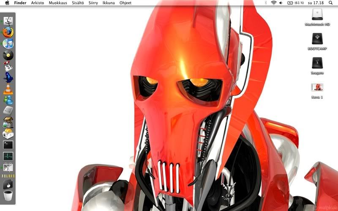Open the volume control in menu bar
The height and width of the screenshot is (211, 338).
(281, 3)
